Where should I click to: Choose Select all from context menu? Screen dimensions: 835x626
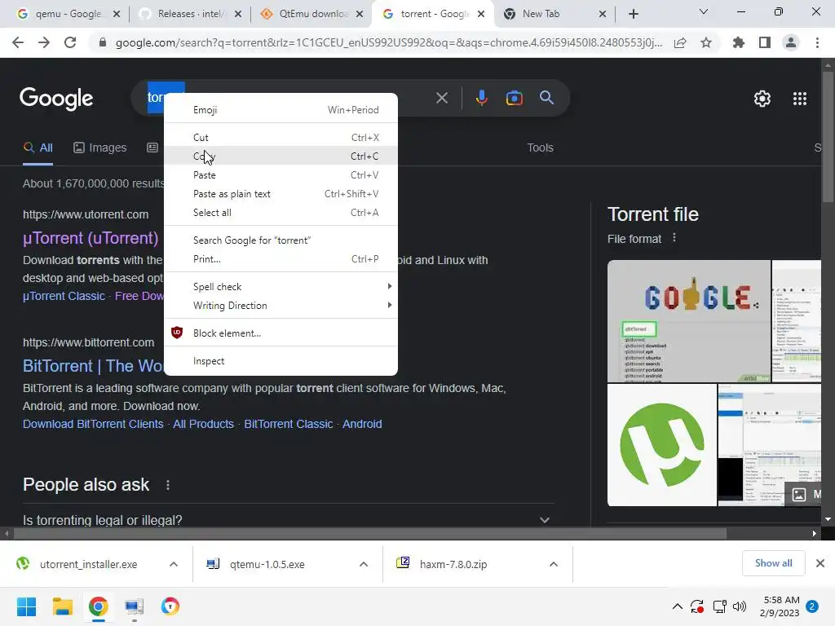click(281, 213)
